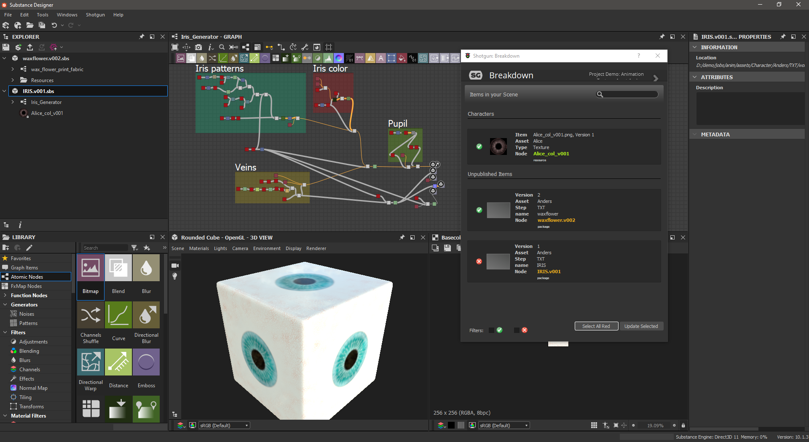Create a new Substance package
809x442 pixels.
point(6,25)
